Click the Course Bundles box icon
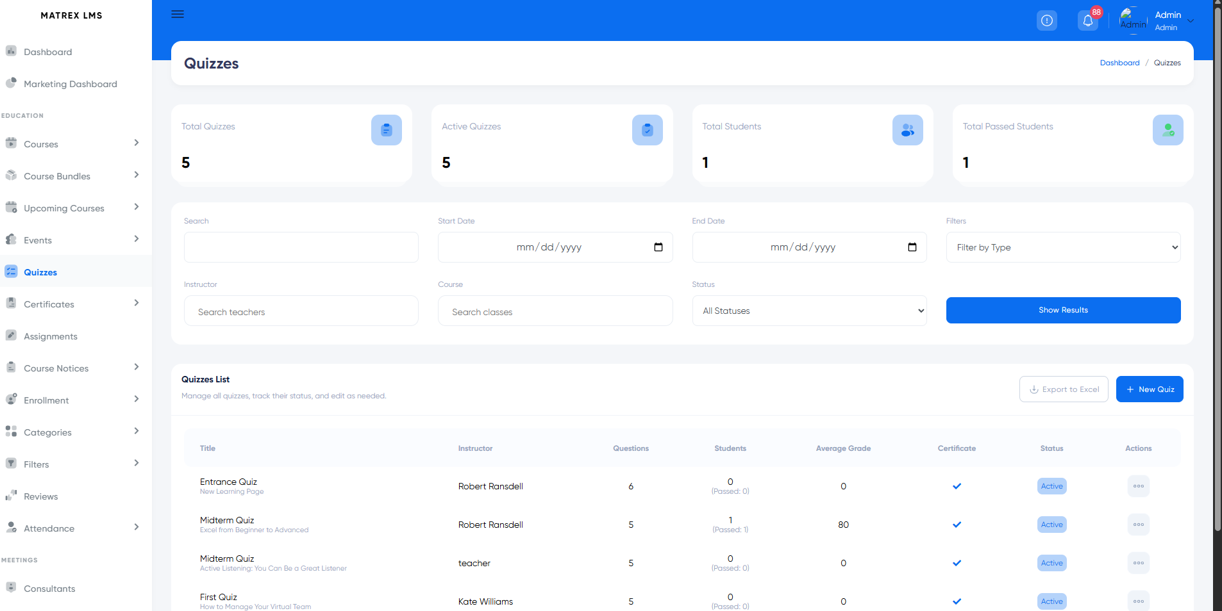The image size is (1222, 611). (11, 175)
